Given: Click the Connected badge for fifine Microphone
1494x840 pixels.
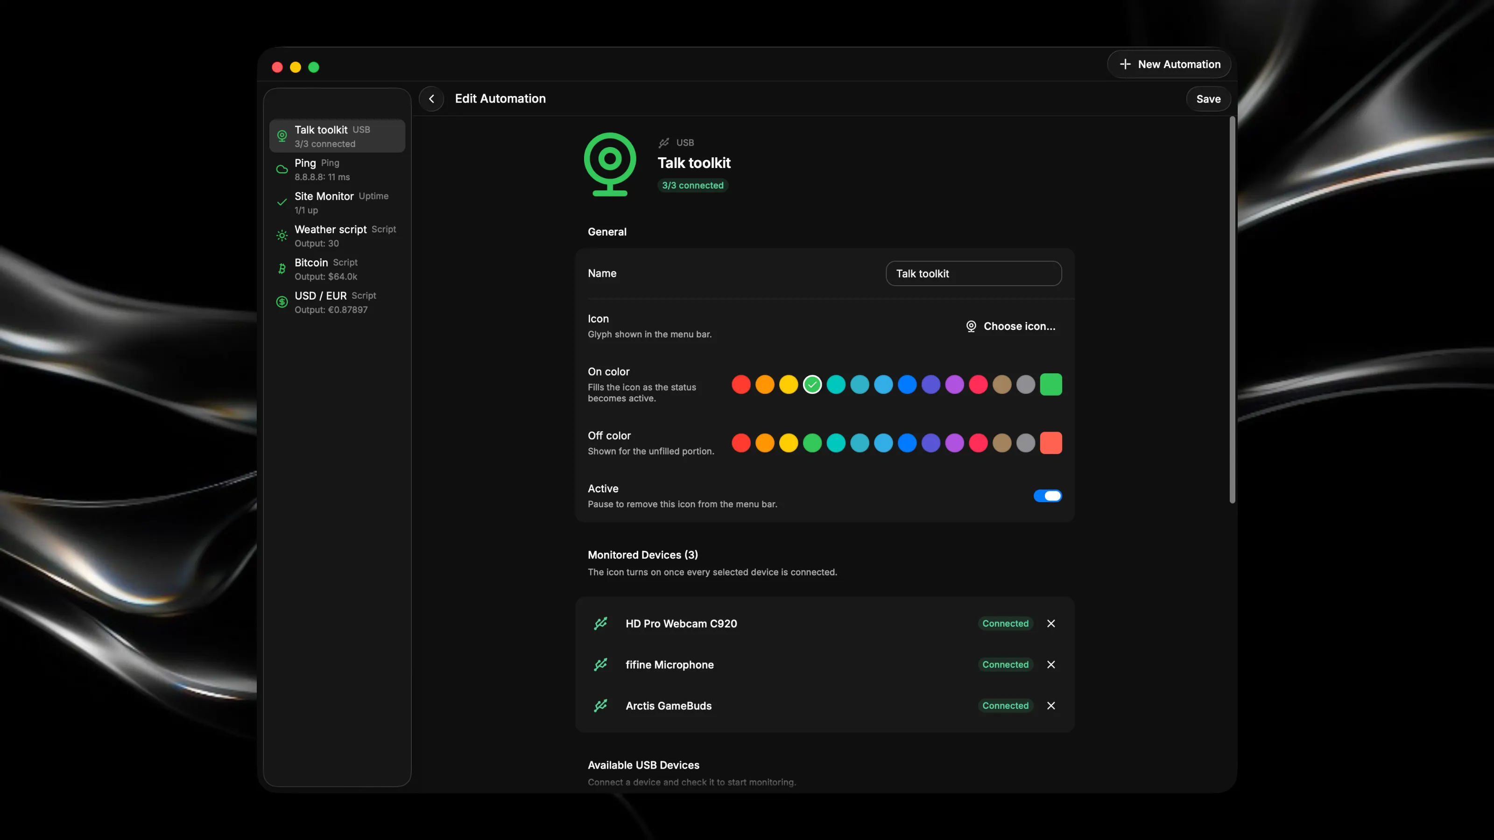Looking at the screenshot, I should pos(1005,665).
